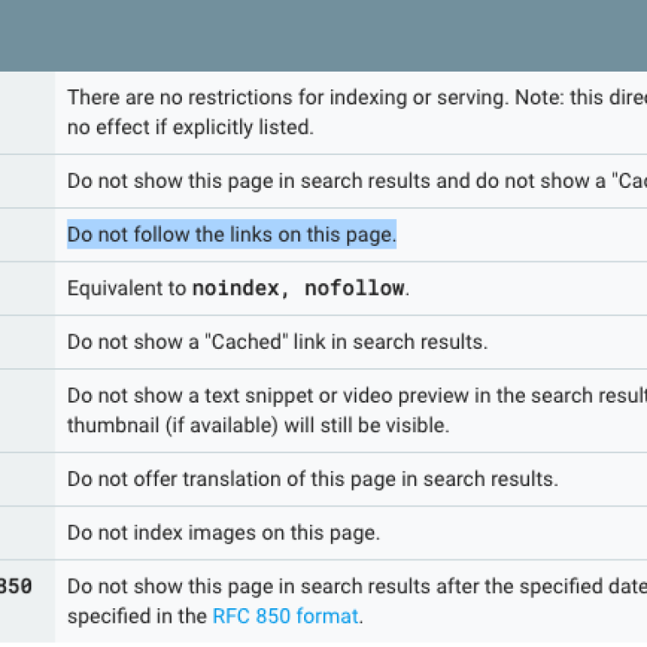Click the bold "850" text in the left column
647x647 pixels.
[x=15, y=586]
